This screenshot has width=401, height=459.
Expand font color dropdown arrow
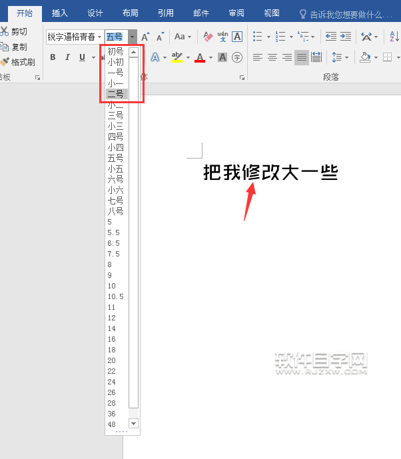[210, 57]
